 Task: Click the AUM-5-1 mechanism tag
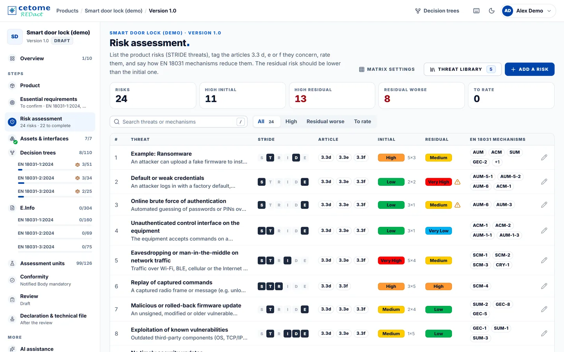pos(483,177)
